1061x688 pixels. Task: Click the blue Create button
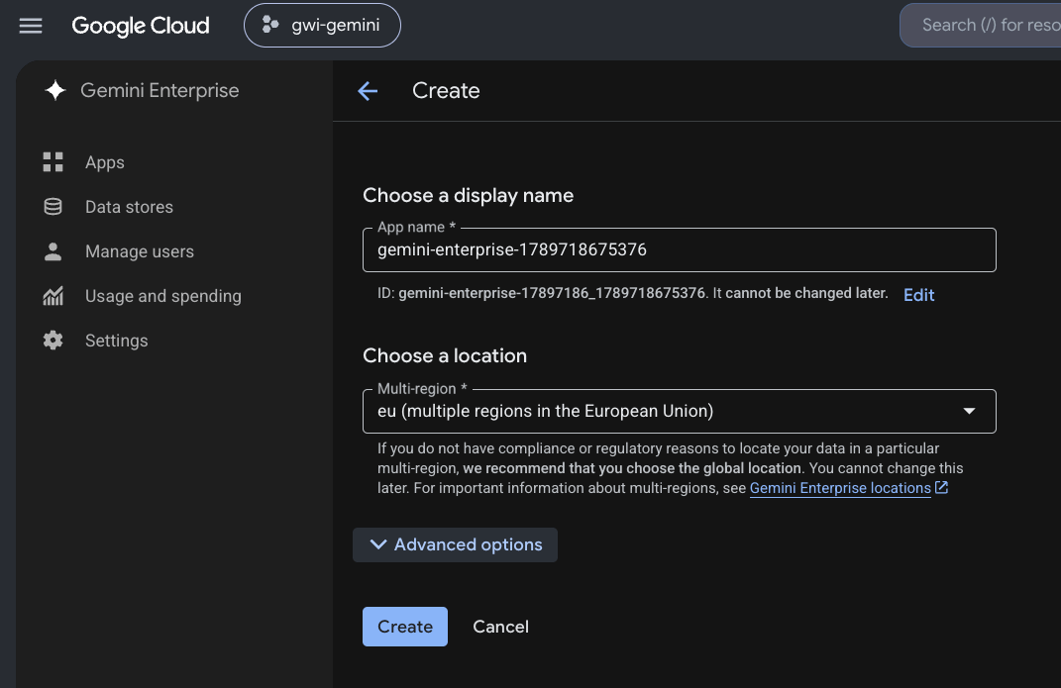[404, 627]
